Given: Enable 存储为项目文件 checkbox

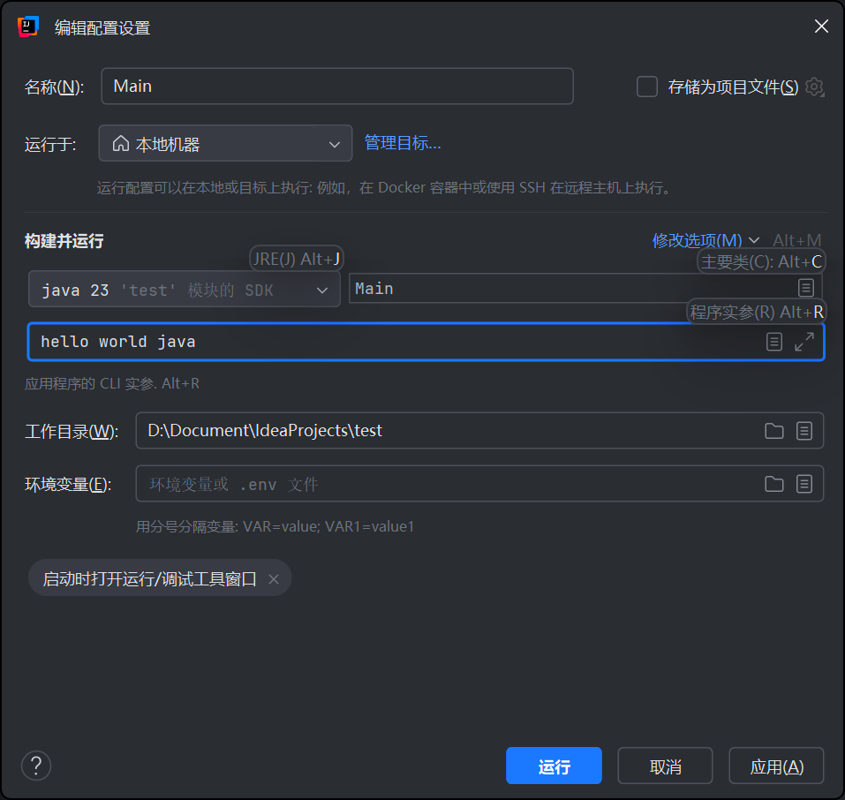Looking at the screenshot, I should pyautogui.click(x=646, y=87).
